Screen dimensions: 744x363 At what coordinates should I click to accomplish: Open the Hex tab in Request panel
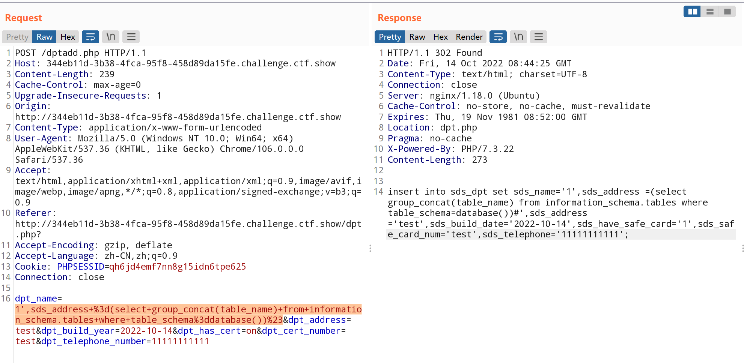pos(68,37)
